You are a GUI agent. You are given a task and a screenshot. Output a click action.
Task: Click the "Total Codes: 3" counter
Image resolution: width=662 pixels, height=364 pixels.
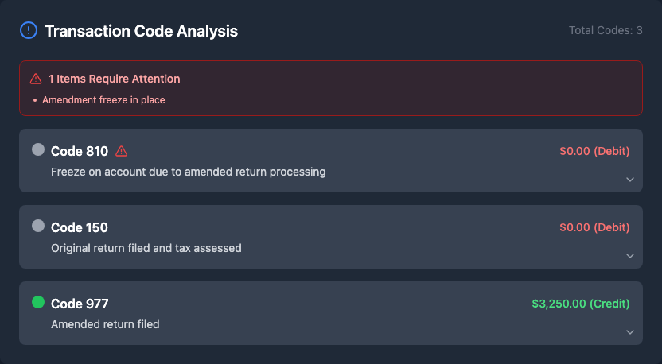606,30
